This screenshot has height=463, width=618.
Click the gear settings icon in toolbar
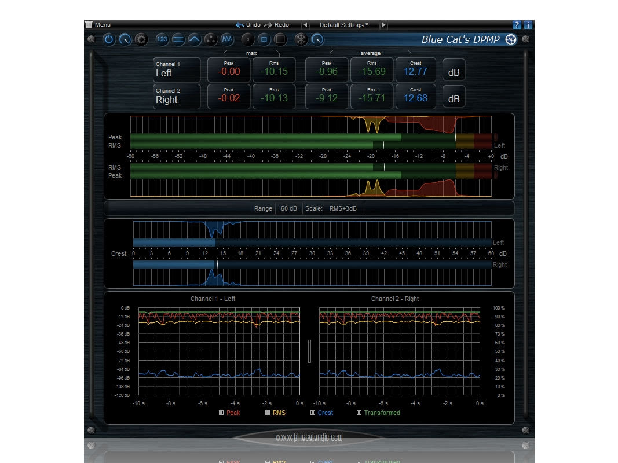click(141, 39)
